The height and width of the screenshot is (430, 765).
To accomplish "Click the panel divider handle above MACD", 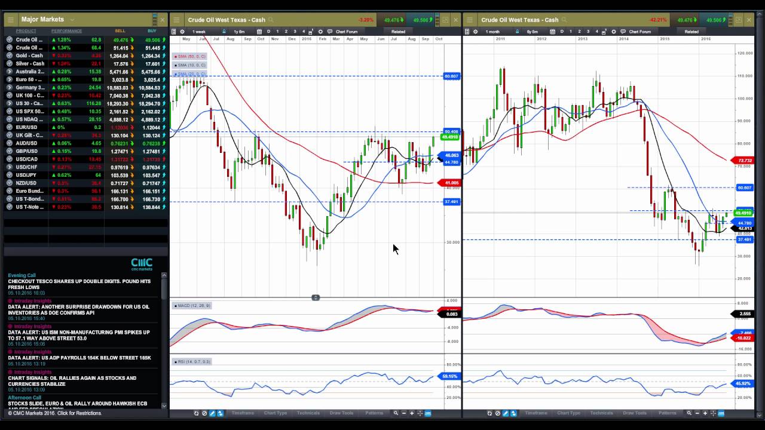I will (316, 297).
